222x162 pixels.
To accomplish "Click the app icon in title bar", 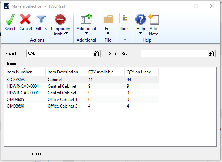I will [7, 6].
